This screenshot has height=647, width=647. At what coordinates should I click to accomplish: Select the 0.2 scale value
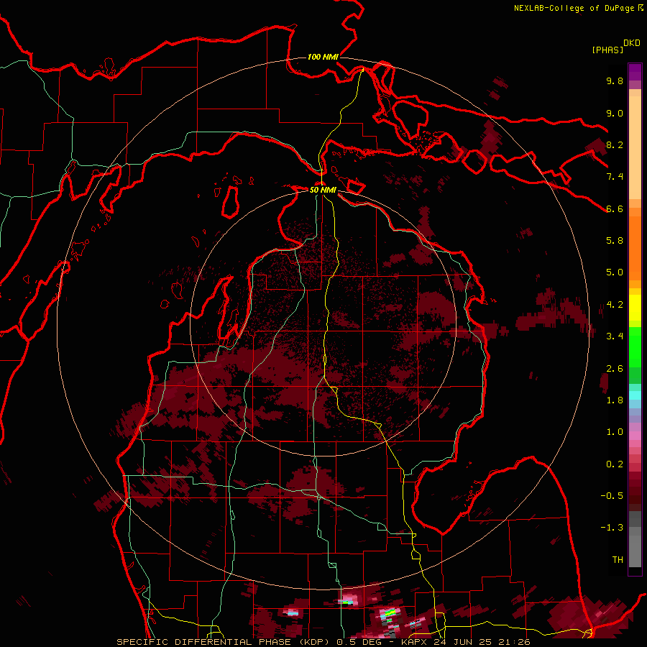pos(615,464)
